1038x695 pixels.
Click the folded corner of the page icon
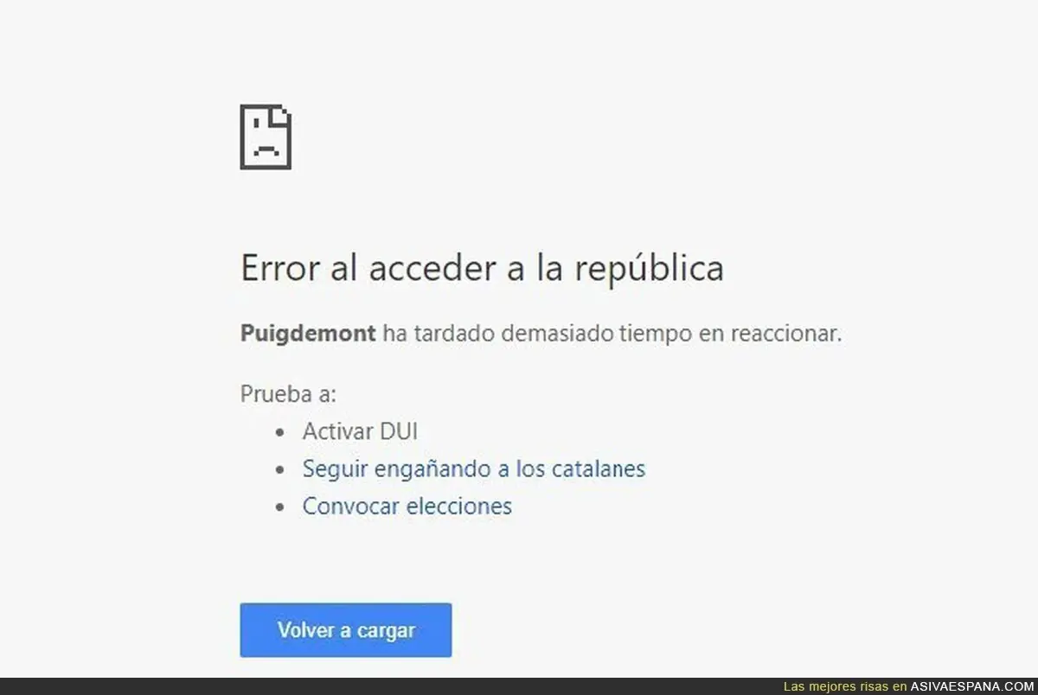(281, 115)
